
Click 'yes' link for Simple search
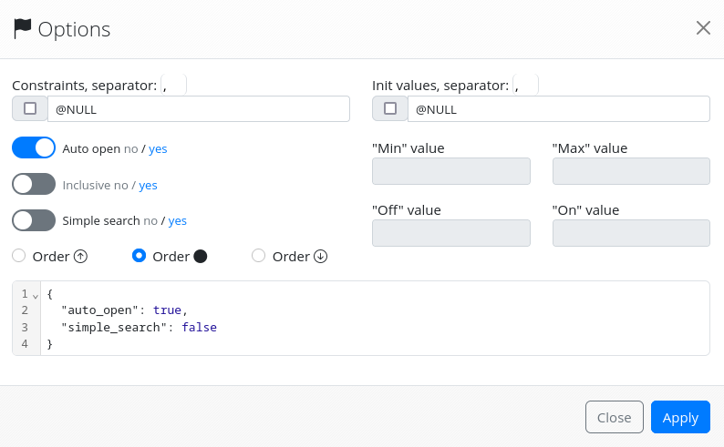[178, 220]
